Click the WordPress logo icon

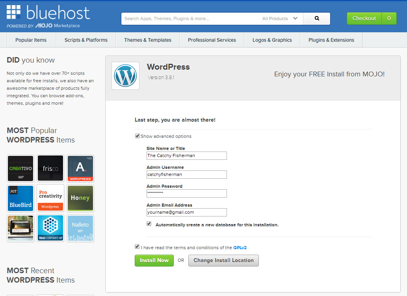tap(125, 76)
